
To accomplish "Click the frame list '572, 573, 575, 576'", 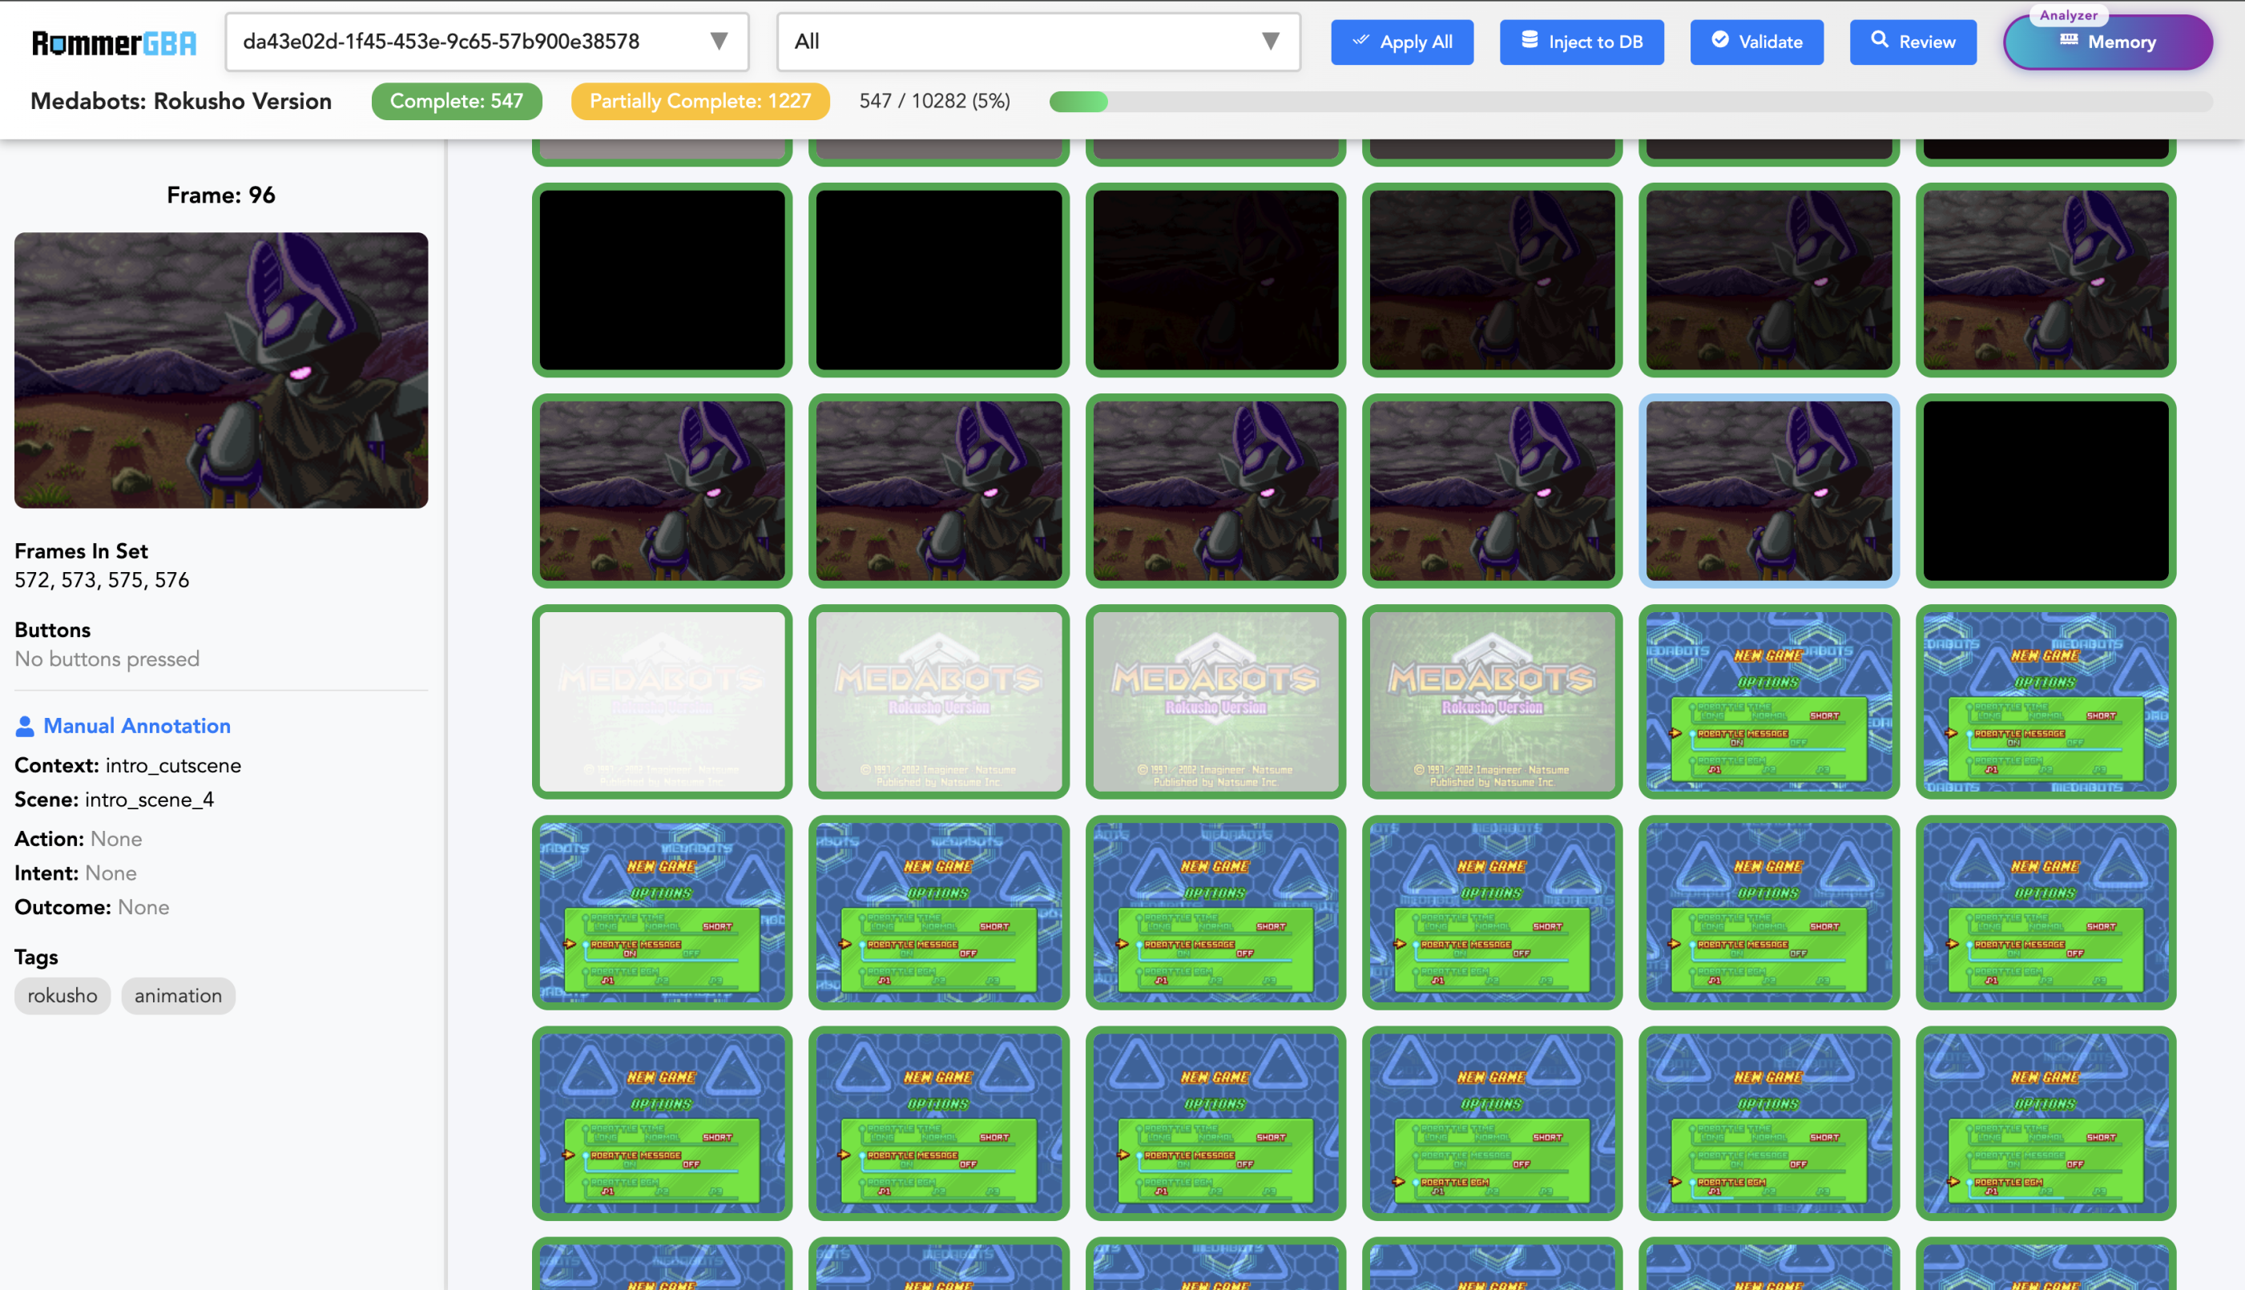I will point(102,580).
